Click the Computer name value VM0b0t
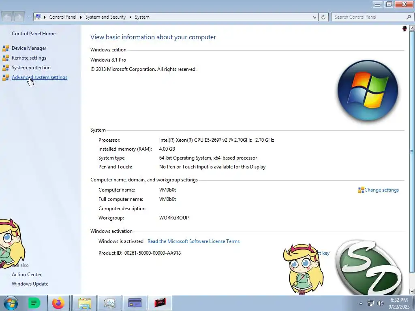 [x=167, y=190]
